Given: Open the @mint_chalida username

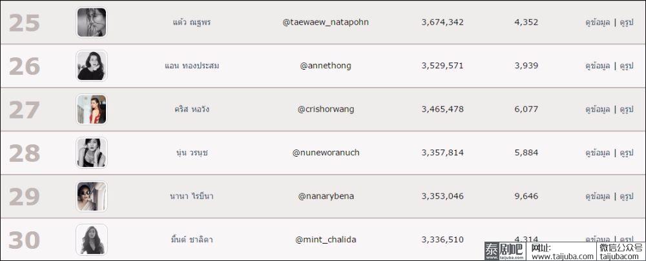Looking at the screenshot, I should pyautogui.click(x=326, y=240).
